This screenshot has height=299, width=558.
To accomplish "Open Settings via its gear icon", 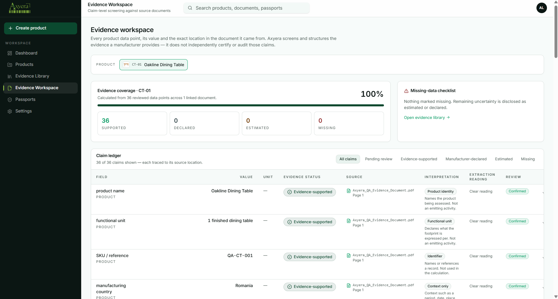I will (x=10, y=111).
